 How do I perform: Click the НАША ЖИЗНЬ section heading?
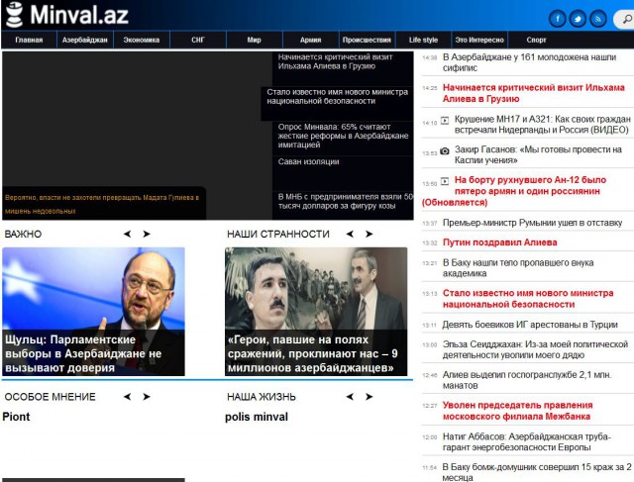point(262,397)
